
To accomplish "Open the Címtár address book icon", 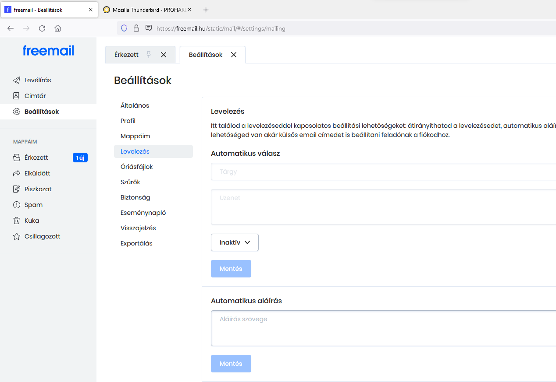I will pyautogui.click(x=17, y=96).
